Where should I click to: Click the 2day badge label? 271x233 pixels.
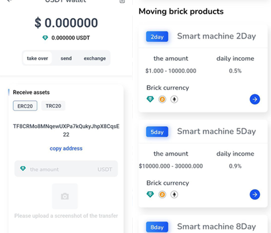157,36
